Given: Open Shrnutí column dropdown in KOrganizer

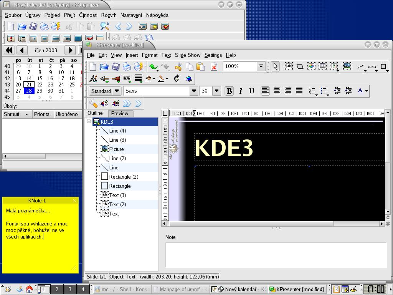Looking at the screenshot, I should click(26, 114).
